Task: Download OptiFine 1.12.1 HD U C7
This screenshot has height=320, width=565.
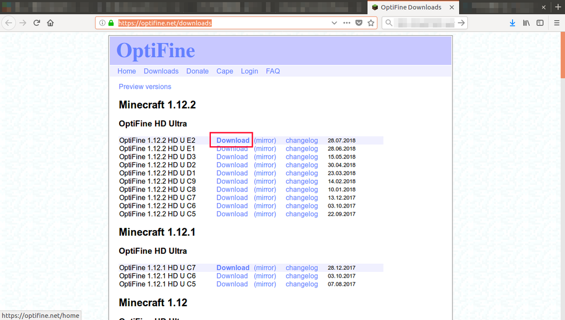Action: [x=233, y=268]
